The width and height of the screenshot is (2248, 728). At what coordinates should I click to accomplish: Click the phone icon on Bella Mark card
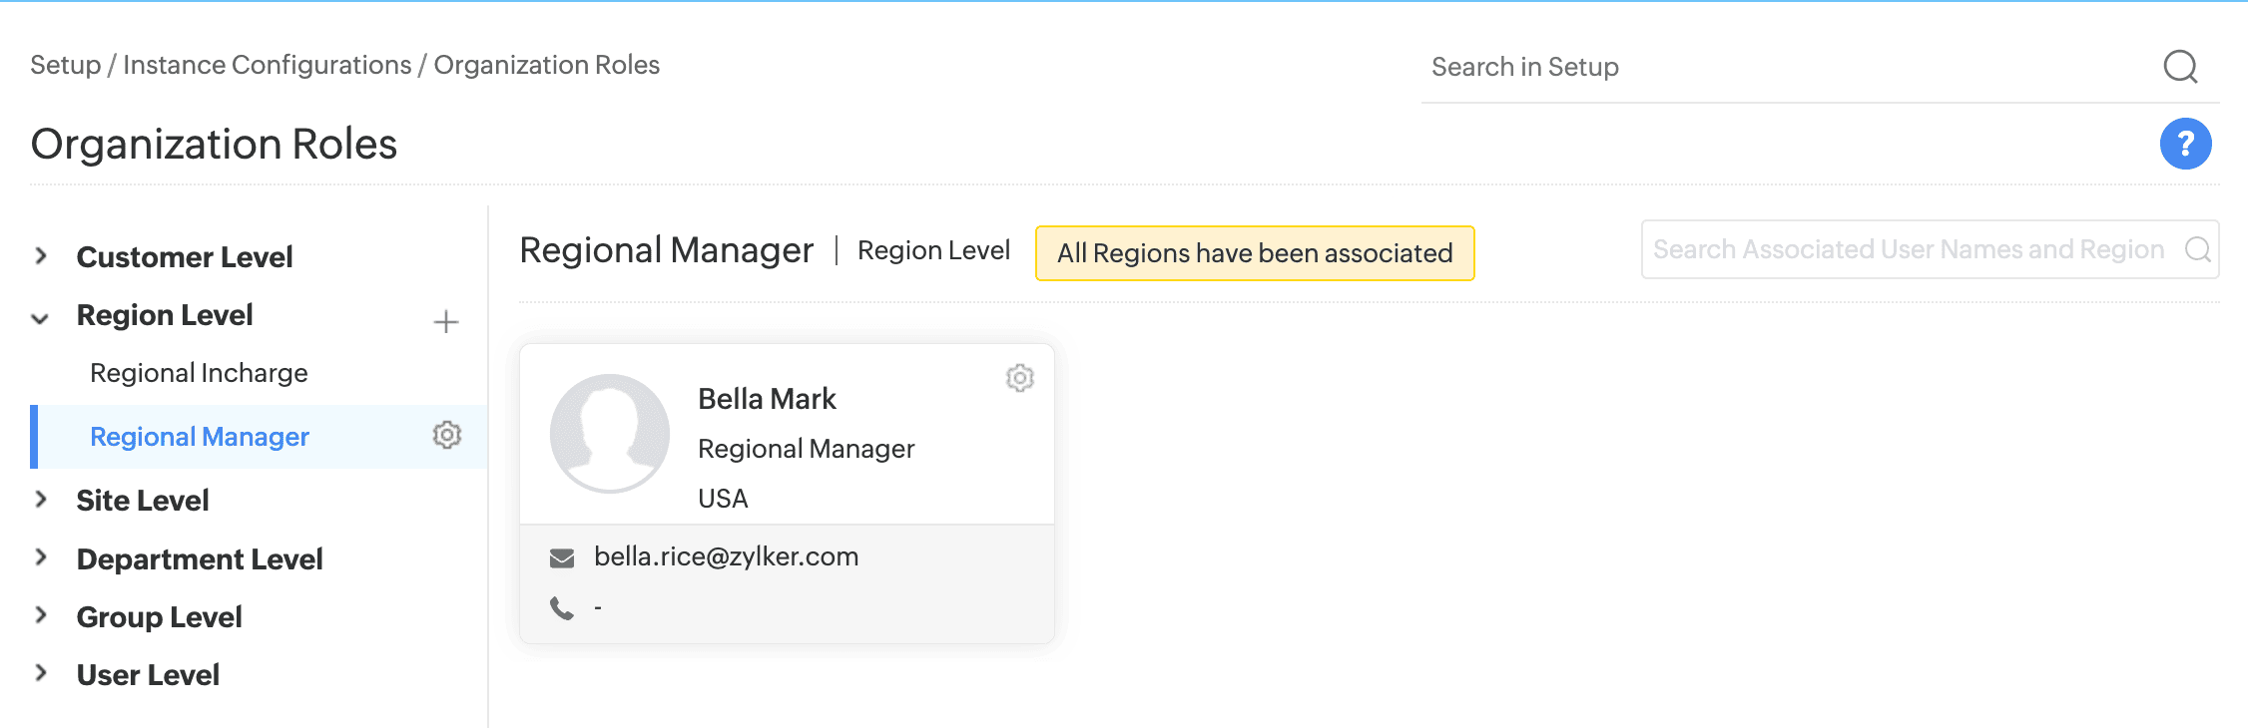coord(562,607)
